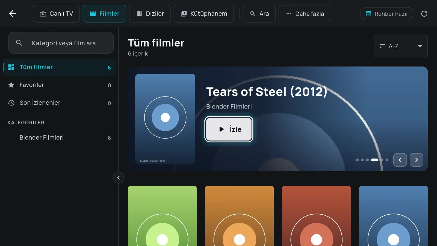Open the orange film poster
Image resolution: width=437 pixels, height=246 pixels.
click(239, 216)
